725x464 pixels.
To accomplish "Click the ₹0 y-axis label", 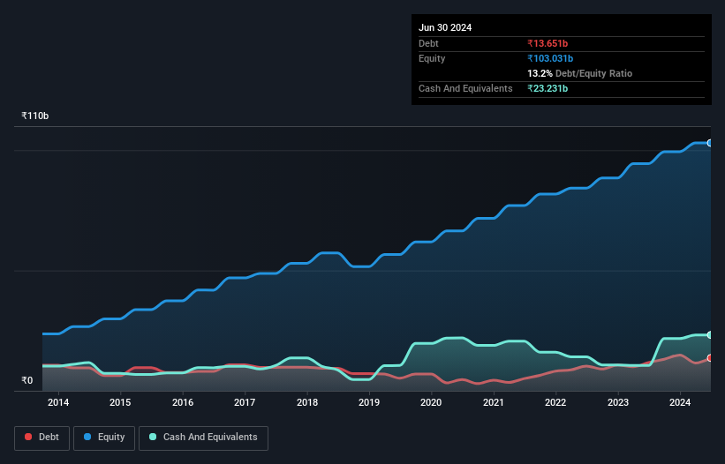I will (26, 380).
